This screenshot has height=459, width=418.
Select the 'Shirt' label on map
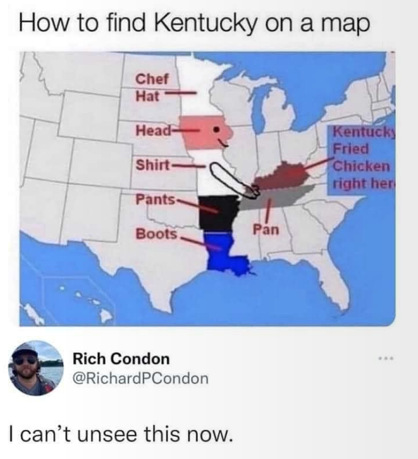(152, 165)
